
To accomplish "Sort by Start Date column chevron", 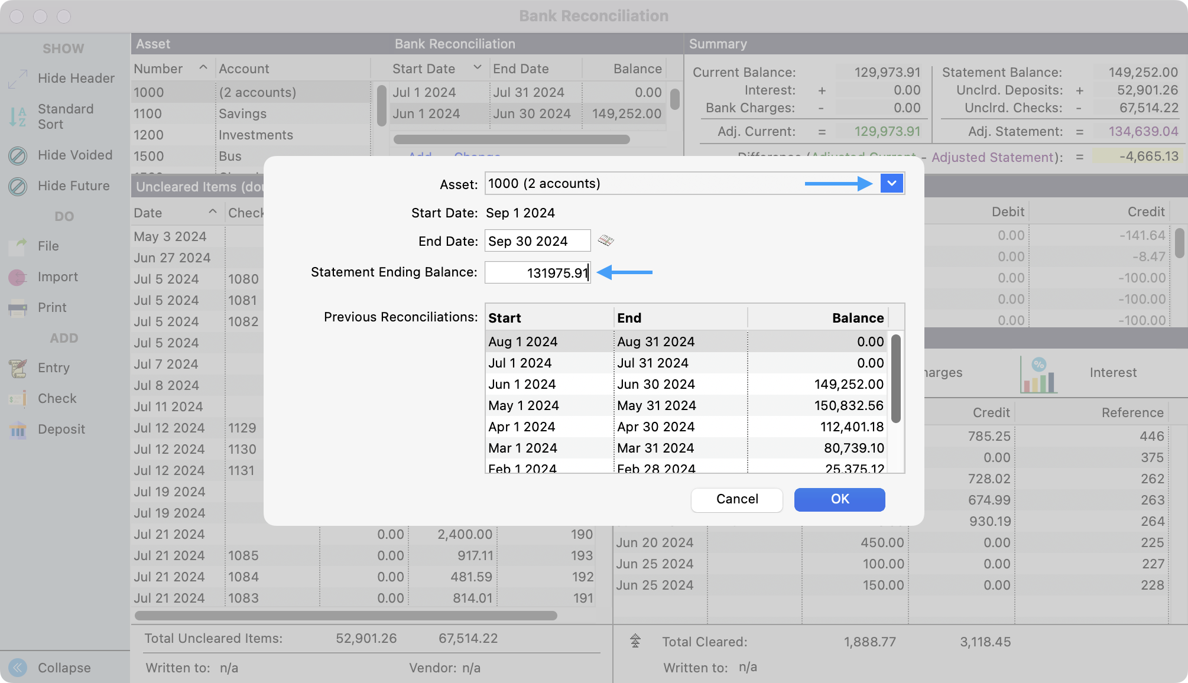I will click(477, 68).
